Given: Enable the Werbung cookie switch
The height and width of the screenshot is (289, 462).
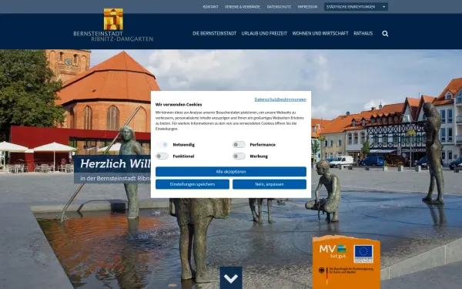Looking at the screenshot, I should (x=239, y=156).
